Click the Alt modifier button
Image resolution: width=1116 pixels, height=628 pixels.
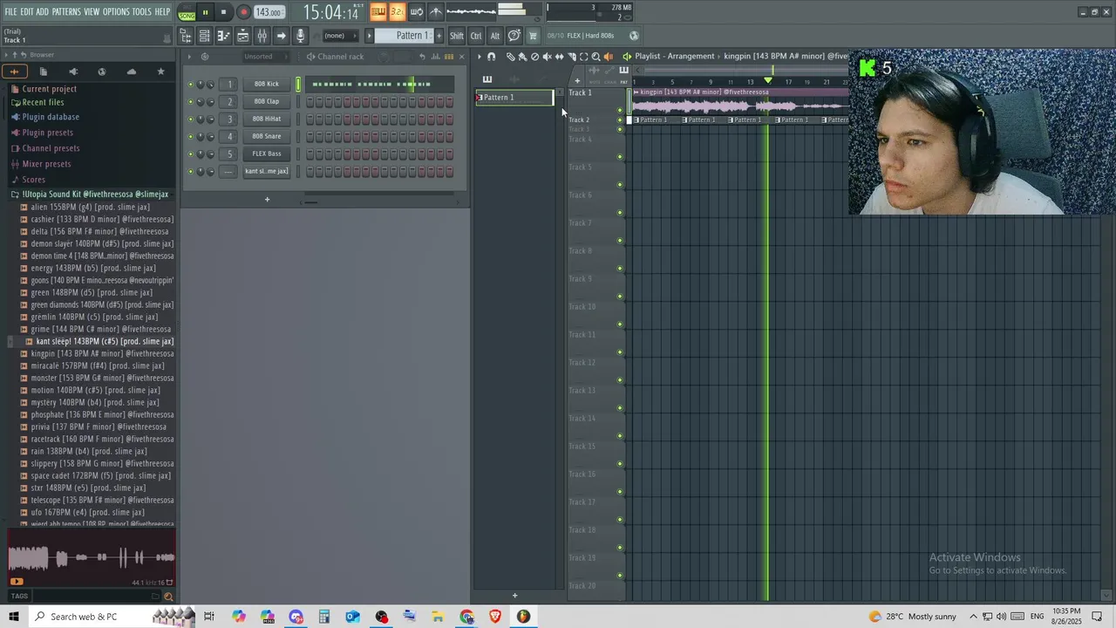(x=495, y=36)
